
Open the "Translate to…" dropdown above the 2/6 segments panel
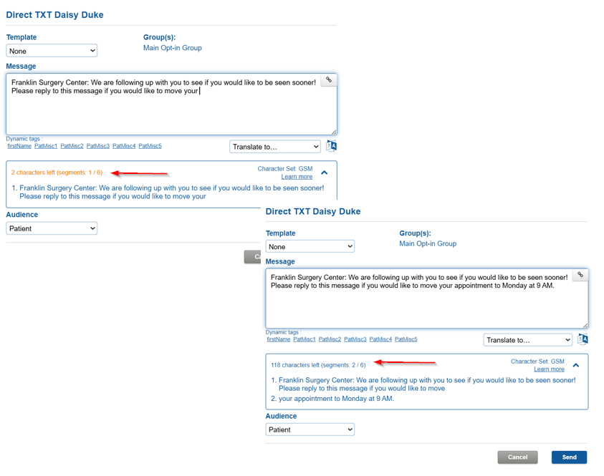coord(527,340)
